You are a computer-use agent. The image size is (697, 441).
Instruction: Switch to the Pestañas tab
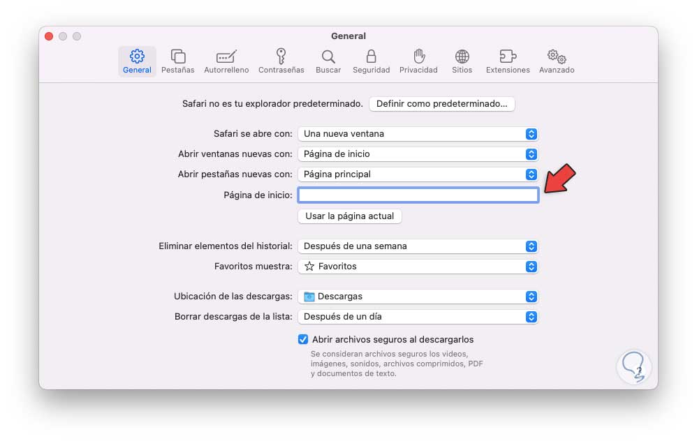[178, 61]
